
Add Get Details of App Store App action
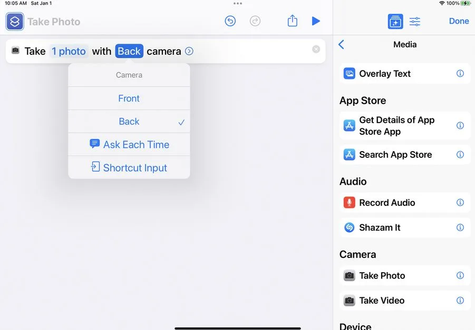405,126
